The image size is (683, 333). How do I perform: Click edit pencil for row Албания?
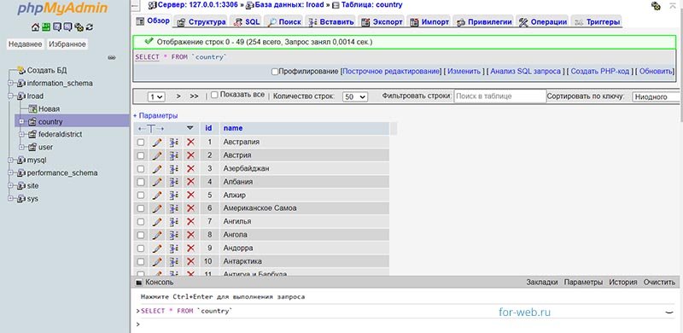coord(157,182)
